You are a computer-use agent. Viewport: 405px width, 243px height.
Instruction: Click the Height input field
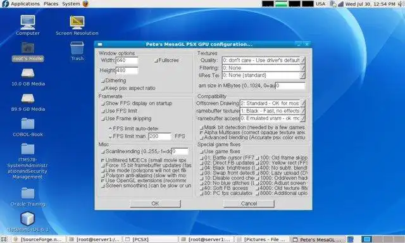pos(127,70)
